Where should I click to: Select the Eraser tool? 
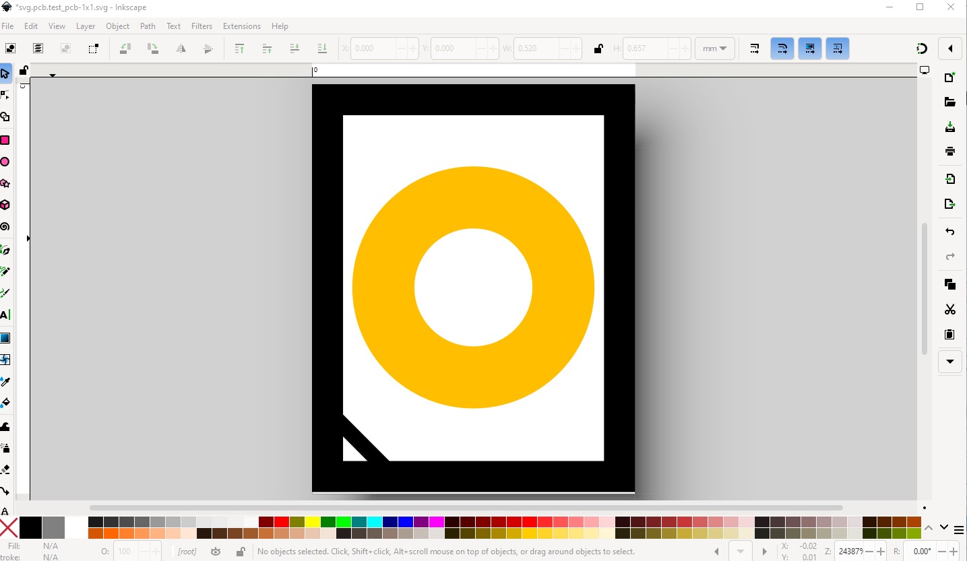pyautogui.click(x=5, y=469)
